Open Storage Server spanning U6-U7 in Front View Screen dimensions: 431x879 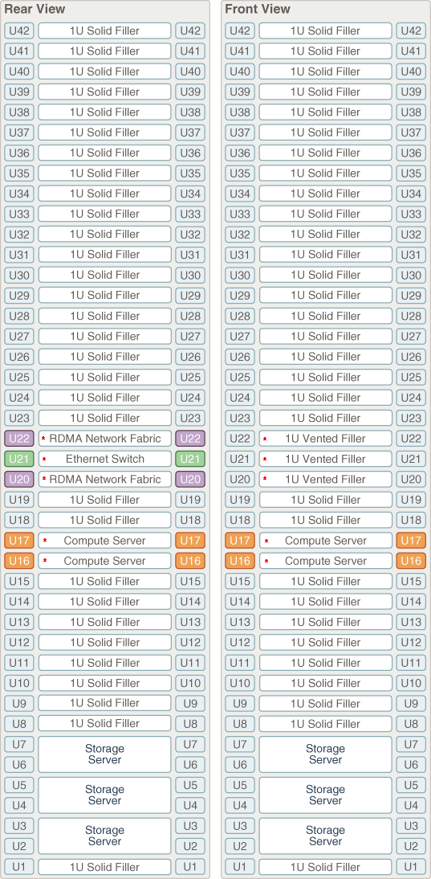325,754
